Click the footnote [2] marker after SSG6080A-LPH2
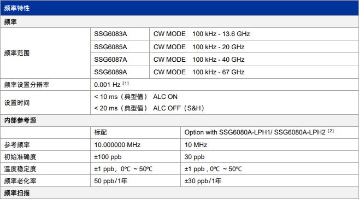This screenshot has height=199, width=359. 331,131
